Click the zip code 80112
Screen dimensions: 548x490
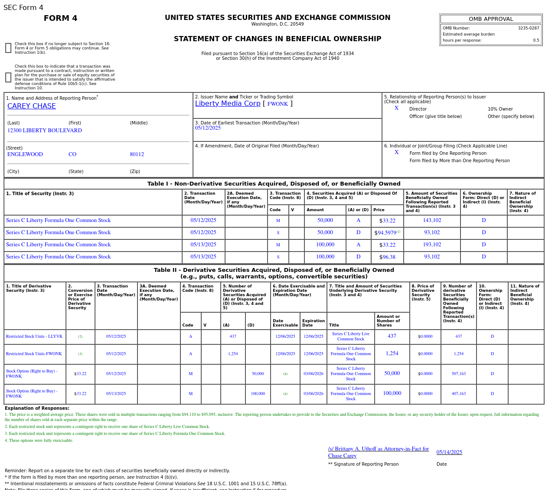(x=137, y=154)
